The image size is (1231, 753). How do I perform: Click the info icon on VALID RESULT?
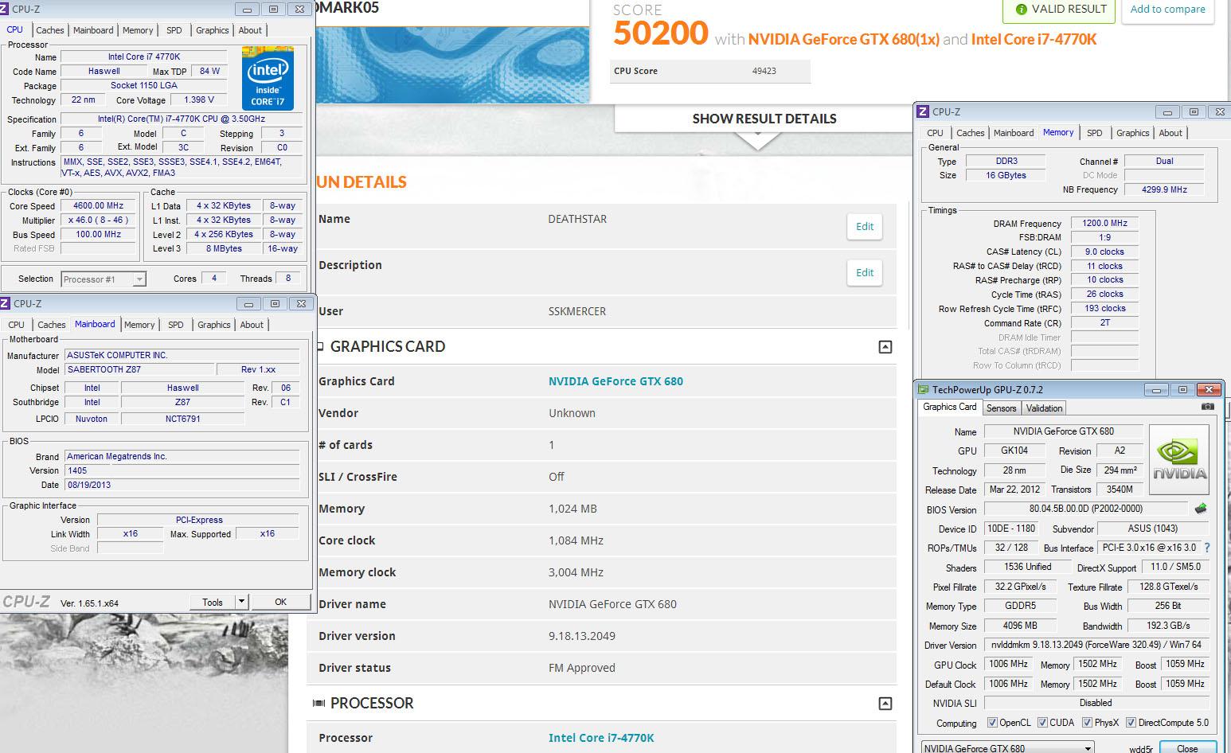(1021, 10)
